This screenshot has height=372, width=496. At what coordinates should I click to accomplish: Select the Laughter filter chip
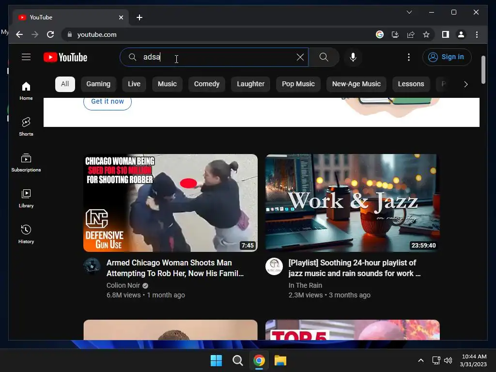point(250,84)
